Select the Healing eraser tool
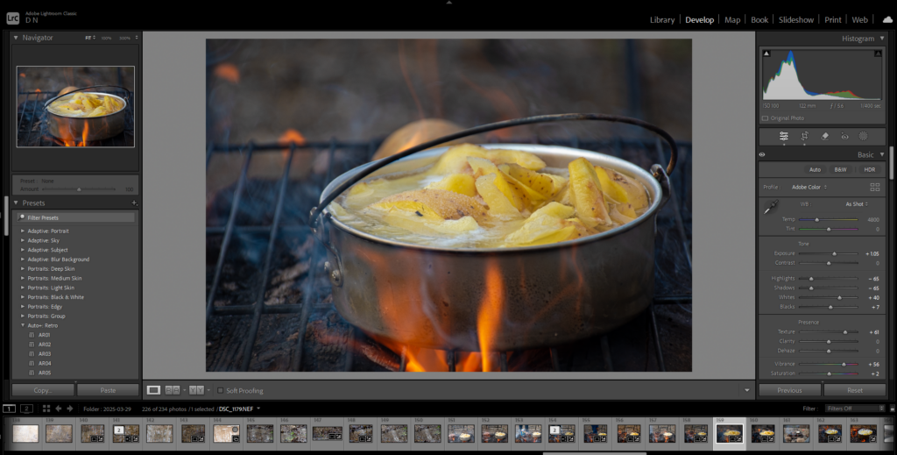897x455 pixels. [825, 136]
